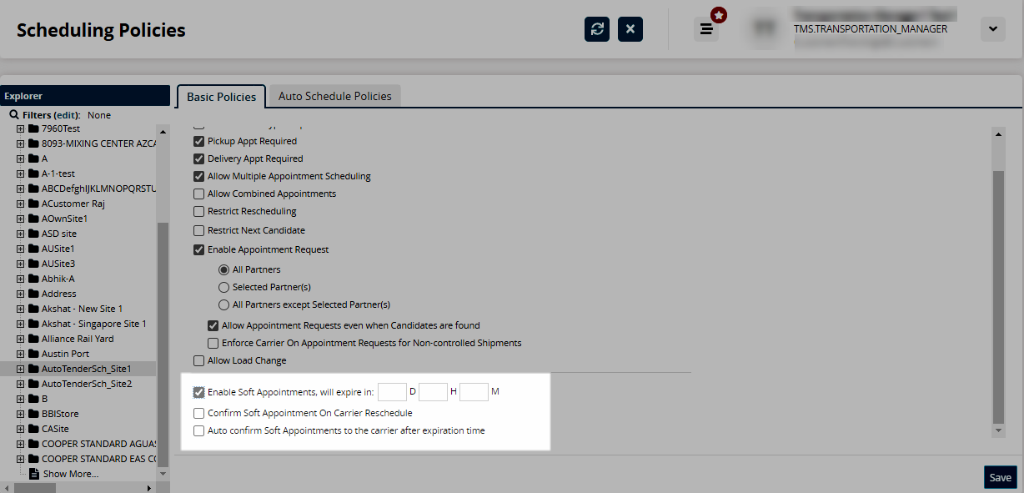Expand the AutoTenderSch_Site2 tree node
This screenshot has width=1024, height=493.
(21, 384)
